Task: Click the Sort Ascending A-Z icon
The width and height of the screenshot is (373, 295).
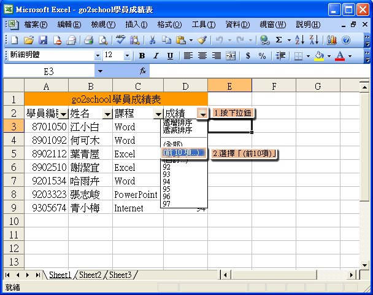Action: coord(299,39)
